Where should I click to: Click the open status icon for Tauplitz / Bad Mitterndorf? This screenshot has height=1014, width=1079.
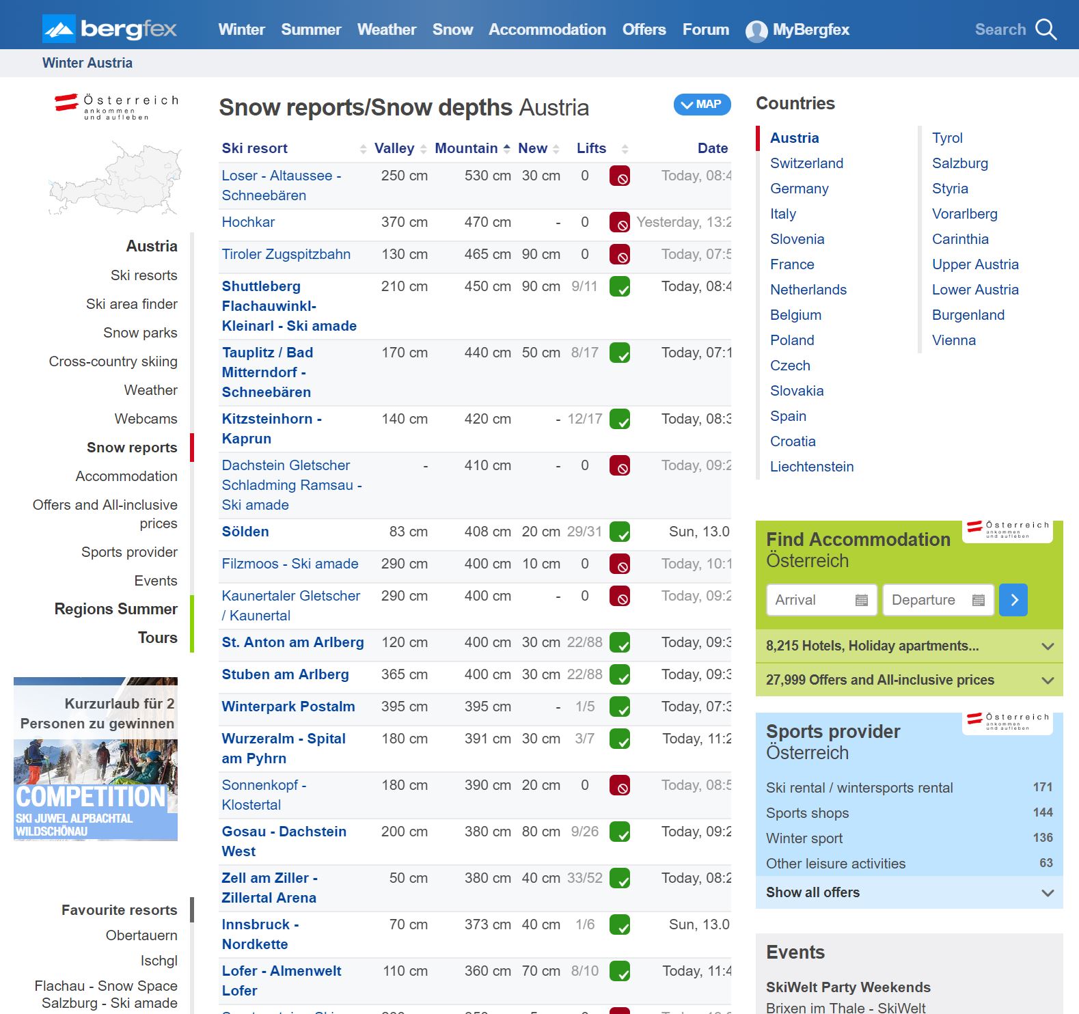(620, 353)
